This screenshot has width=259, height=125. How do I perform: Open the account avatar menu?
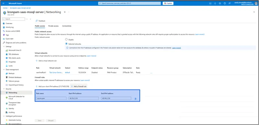pyautogui.click(x=256, y=3)
